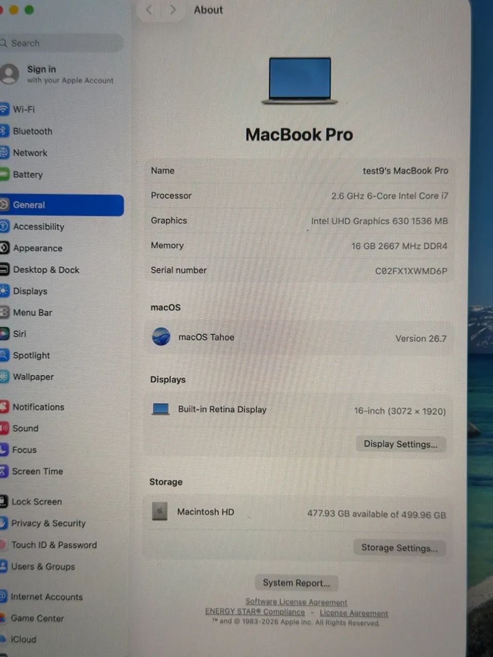Screen dimensions: 493x657
Task: Click memory value 16 GB 2667 MHz DDR4
Action: [400, 246]
